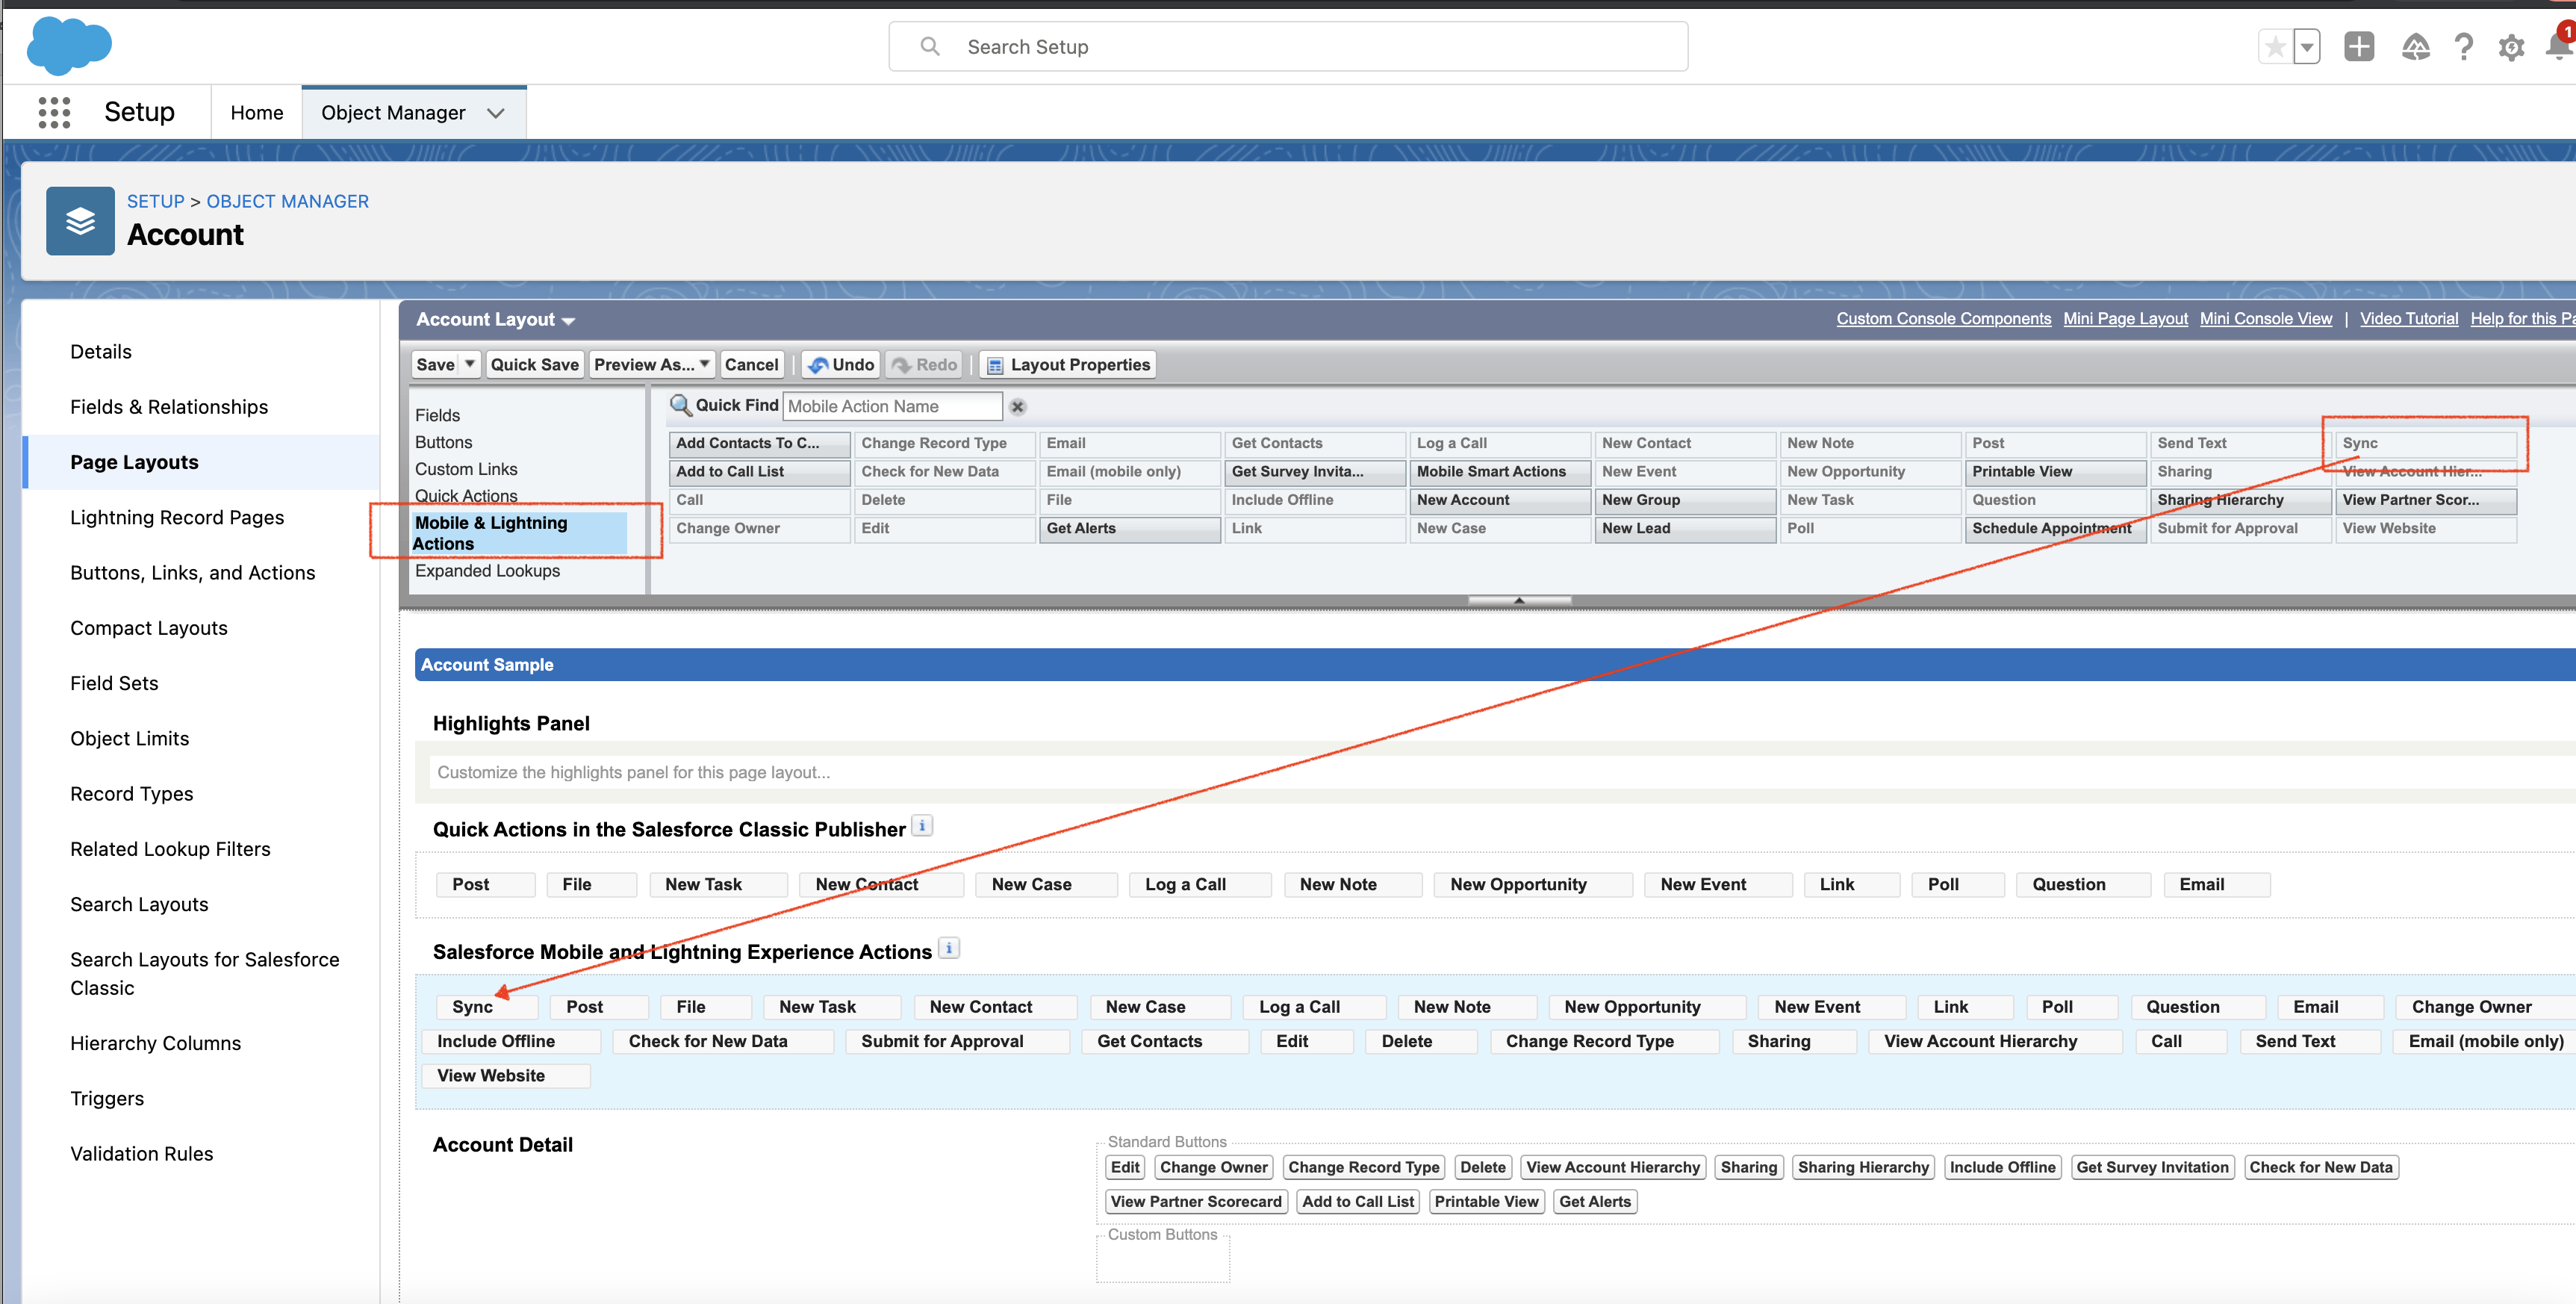Open Fields & Relationships in the sidebar
Image resolution: width=2576 pixels, height=1304 pixels.
click(x=169, y=406)
